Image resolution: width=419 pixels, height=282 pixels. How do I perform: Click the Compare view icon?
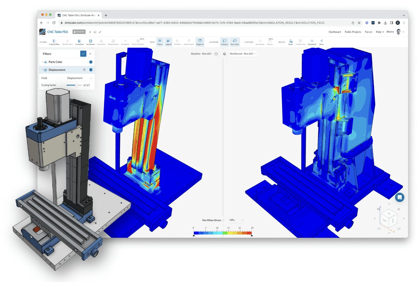point(224,42)
